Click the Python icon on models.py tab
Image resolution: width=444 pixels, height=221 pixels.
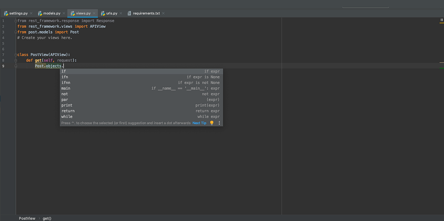click(x=40, y=13)
